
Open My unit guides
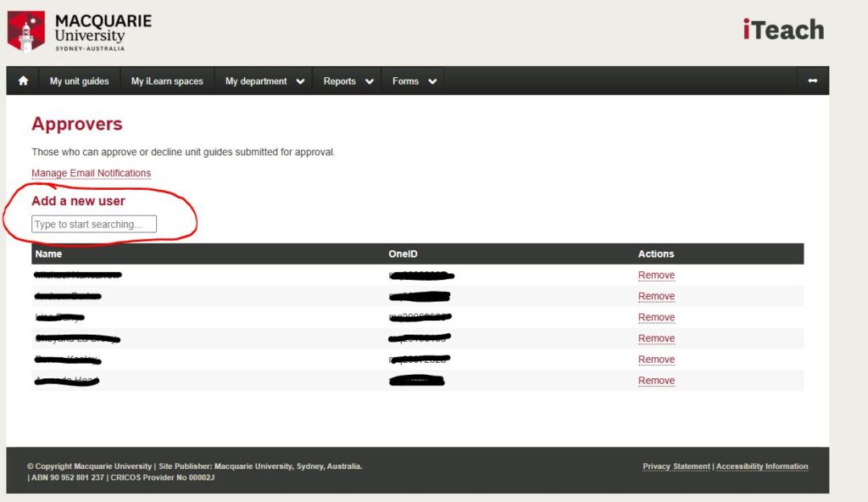[79, 81]
